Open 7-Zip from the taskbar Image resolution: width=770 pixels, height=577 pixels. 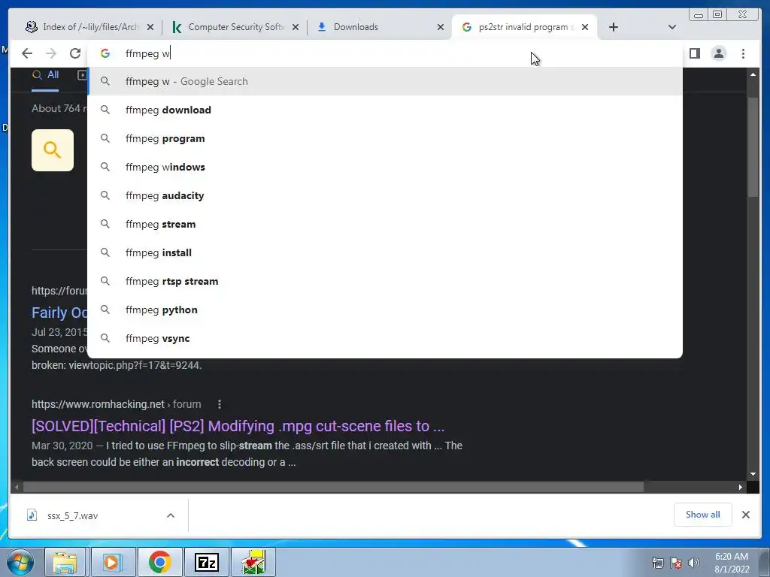click(206, 562)
